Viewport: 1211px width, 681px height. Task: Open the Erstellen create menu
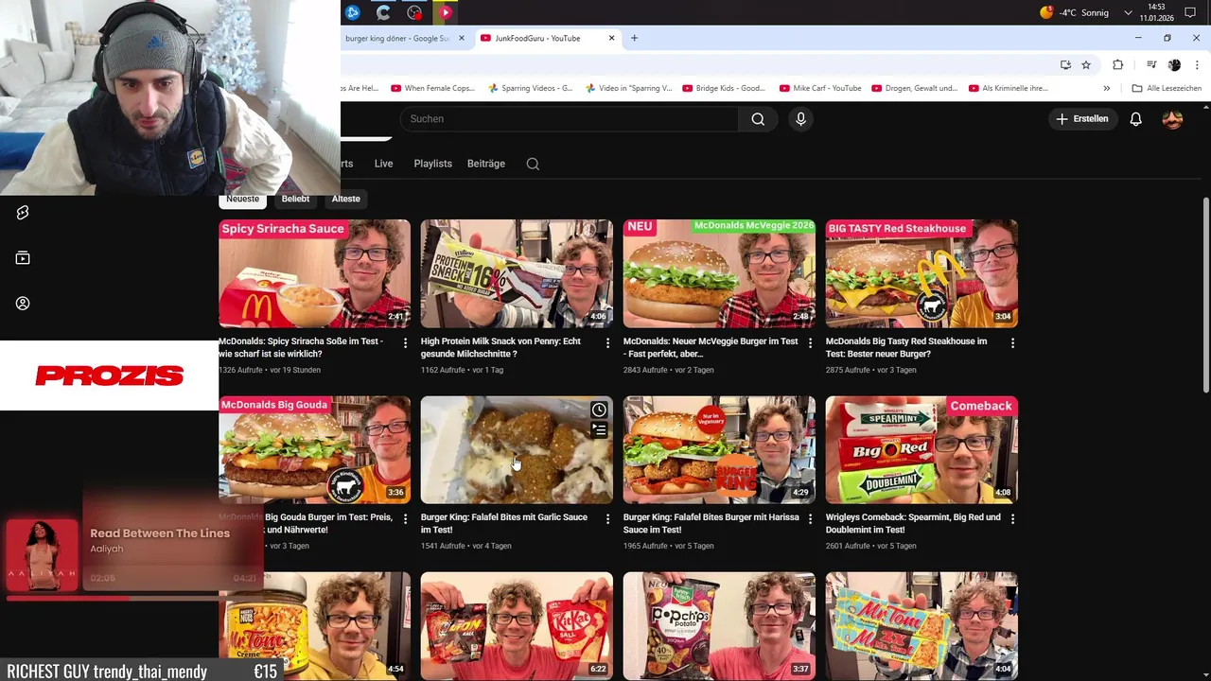[x=1082, y=119]
